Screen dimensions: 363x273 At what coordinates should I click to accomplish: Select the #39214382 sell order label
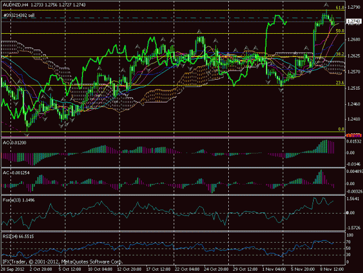(19, 15)
